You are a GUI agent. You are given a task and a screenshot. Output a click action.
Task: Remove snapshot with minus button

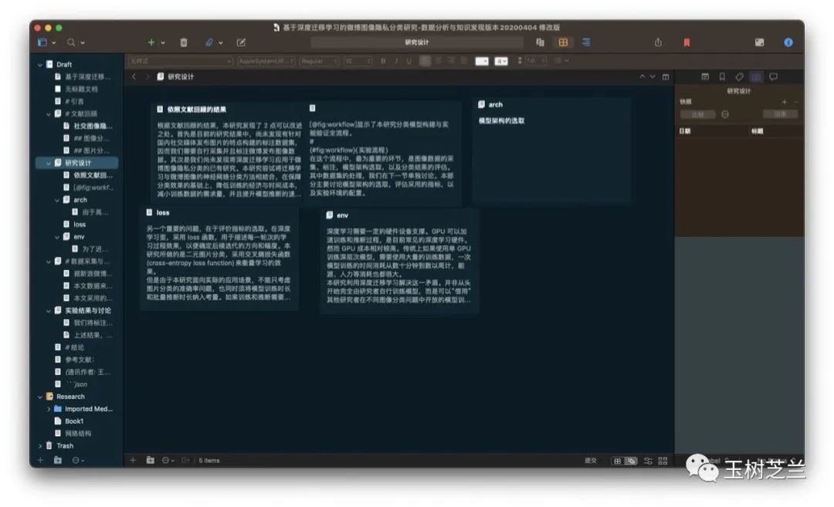(x=795, y=102)
